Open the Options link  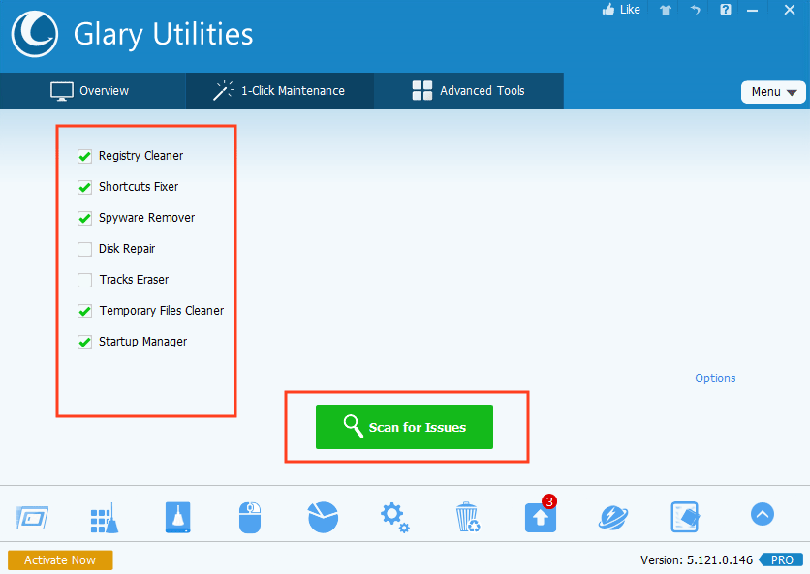click(x=715, y=378)
